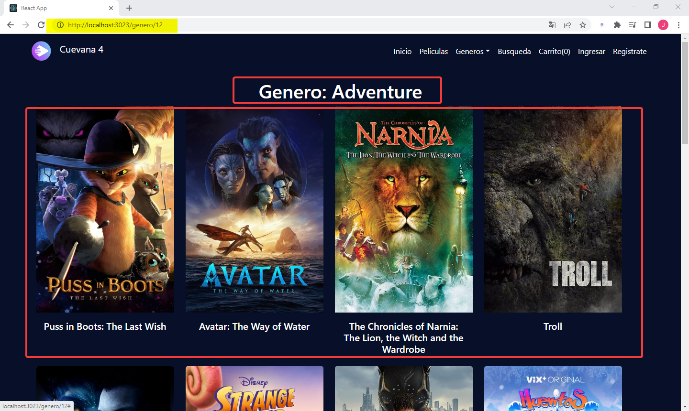
Task: Open the profile avatar J icon
Action: pyautogui.click(x=663, y=25)
